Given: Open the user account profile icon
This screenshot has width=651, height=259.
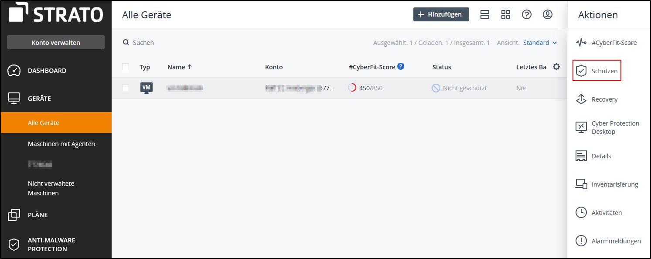Looking at the screenshot, I should 548,14.
